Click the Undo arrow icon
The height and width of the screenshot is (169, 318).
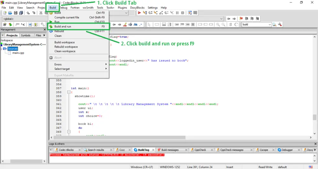point(28,13)
